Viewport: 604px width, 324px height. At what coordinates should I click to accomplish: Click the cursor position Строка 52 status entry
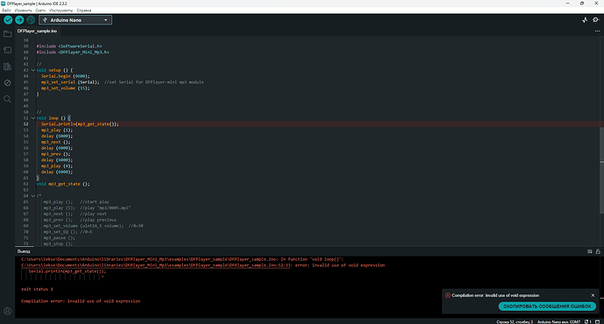[515, 321]
